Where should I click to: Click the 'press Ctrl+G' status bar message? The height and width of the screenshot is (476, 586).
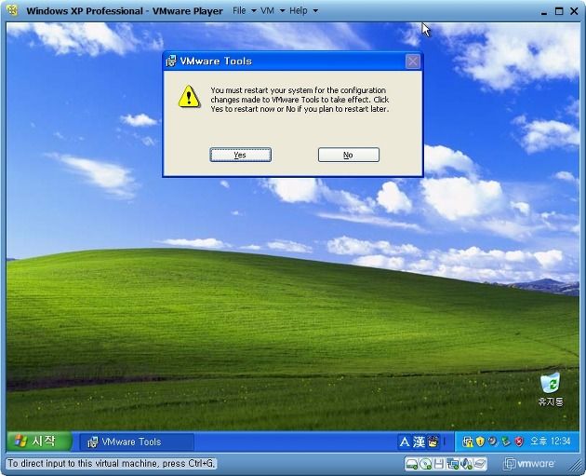(111, 464)
